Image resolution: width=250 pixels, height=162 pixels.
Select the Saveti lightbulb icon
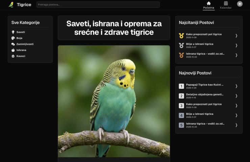click(x=13, y=32)
